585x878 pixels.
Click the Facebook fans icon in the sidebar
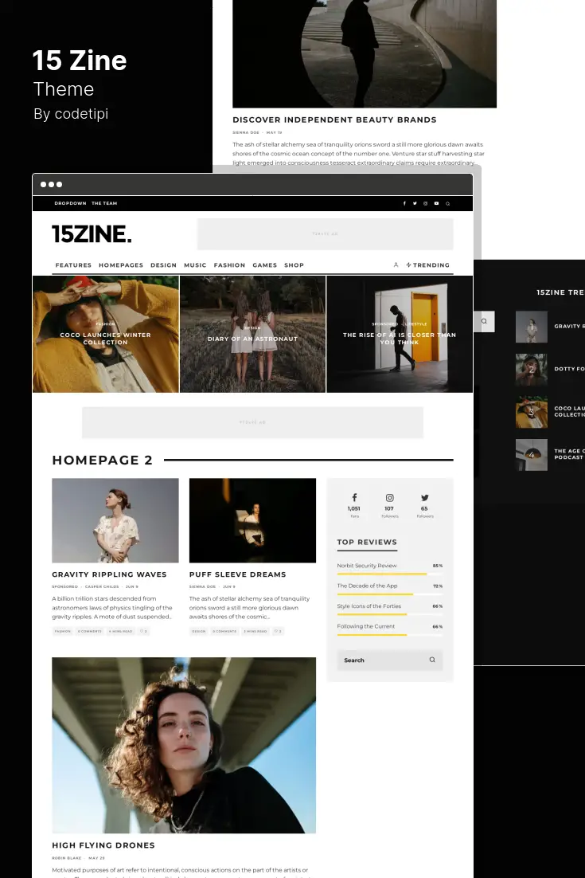[354, 497]
